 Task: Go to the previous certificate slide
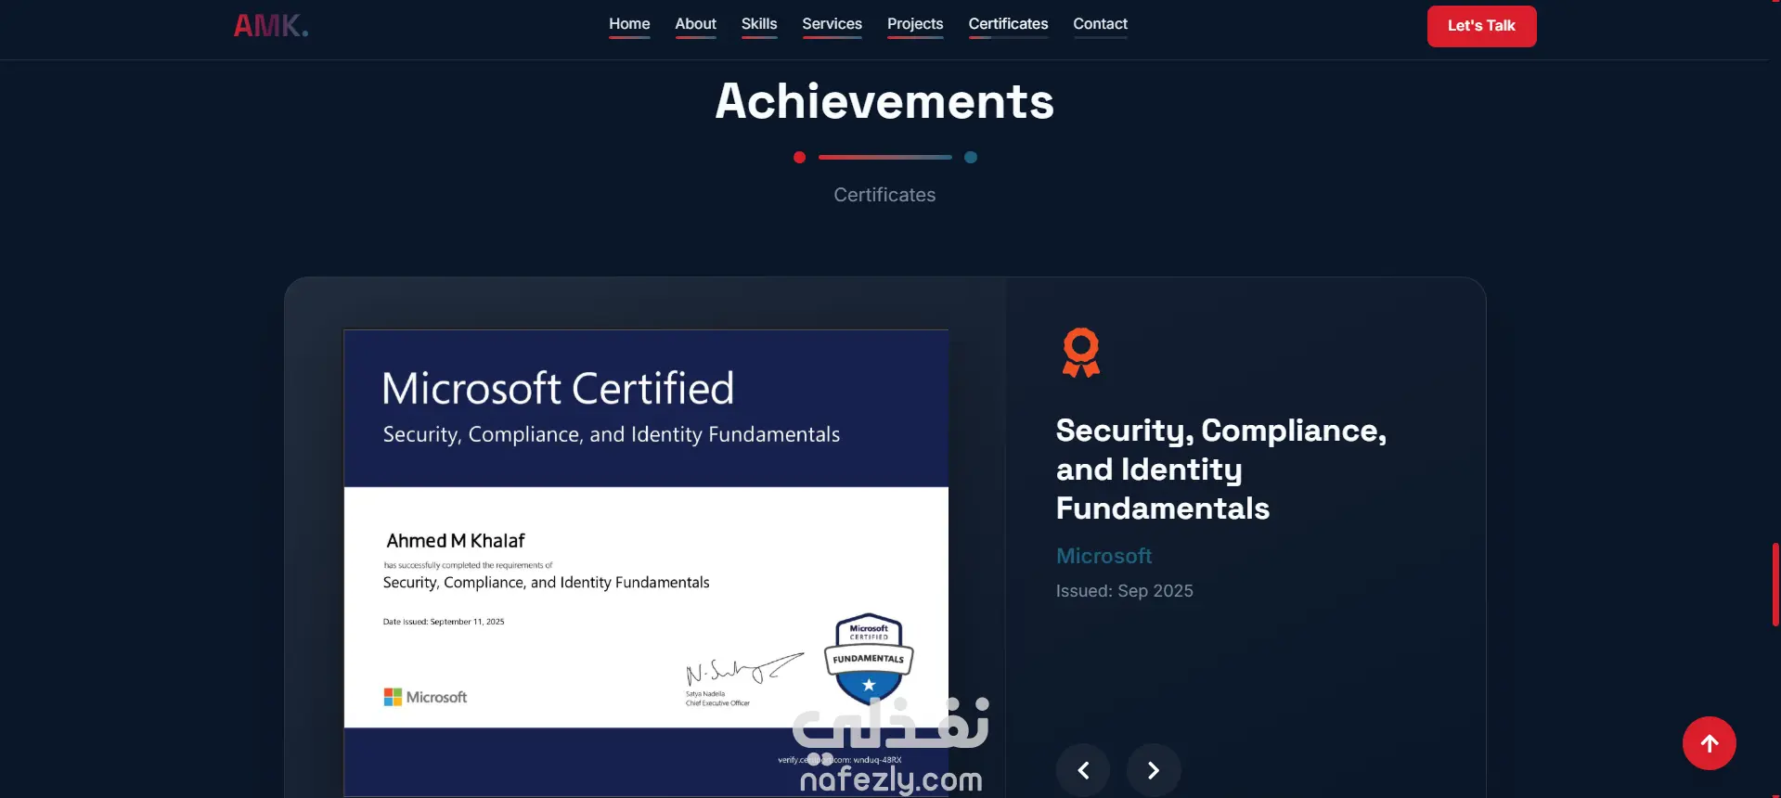[x=1083, y=770]
